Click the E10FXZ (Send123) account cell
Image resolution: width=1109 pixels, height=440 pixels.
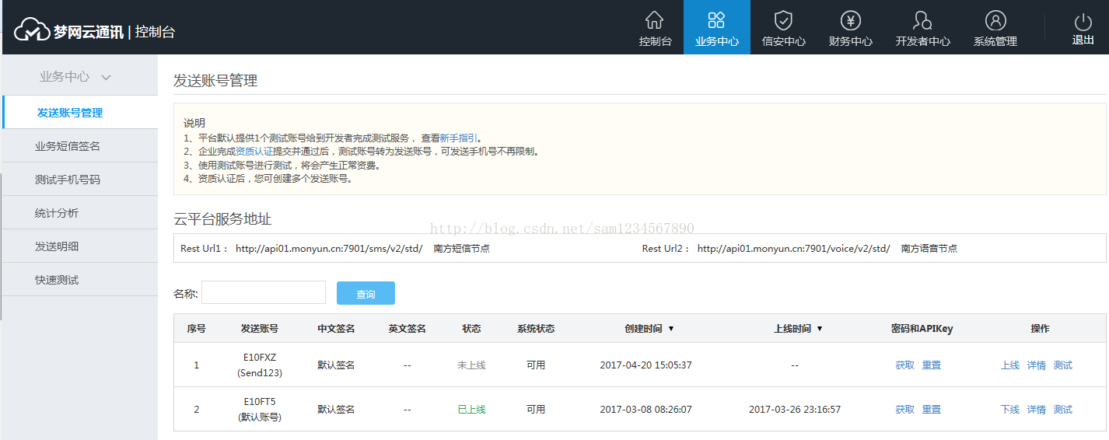(260, 365)
